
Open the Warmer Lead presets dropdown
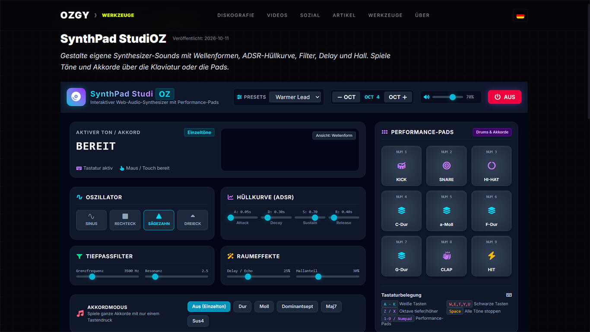click(295, 97)
